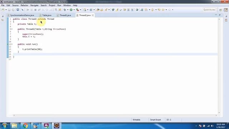Click 'super(threadName);' code line

(x=33, y=34)
